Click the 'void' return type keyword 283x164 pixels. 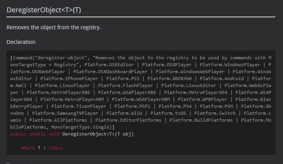[54, 134]
